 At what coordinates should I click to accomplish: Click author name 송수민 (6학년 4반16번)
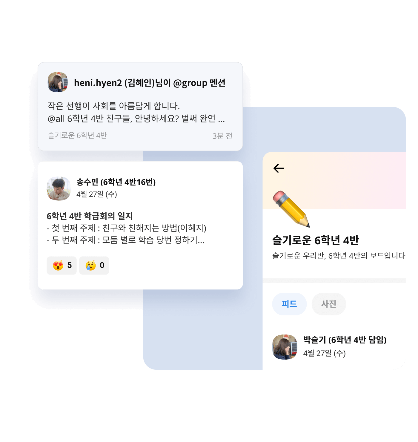point(116,182)
